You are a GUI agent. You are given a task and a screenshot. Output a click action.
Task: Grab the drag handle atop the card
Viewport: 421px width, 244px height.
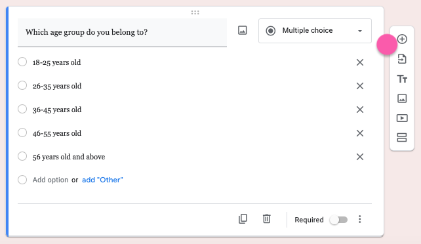coord(195,12)
